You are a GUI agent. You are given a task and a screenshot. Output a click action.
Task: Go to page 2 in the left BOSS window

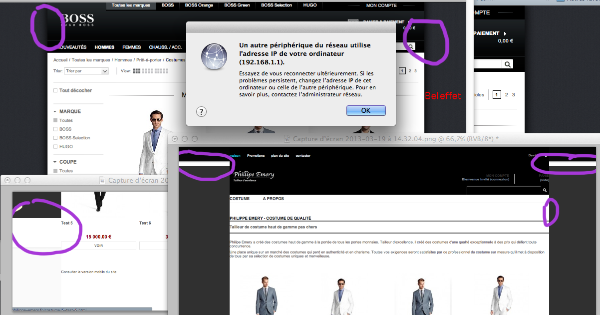click(410, 71)
